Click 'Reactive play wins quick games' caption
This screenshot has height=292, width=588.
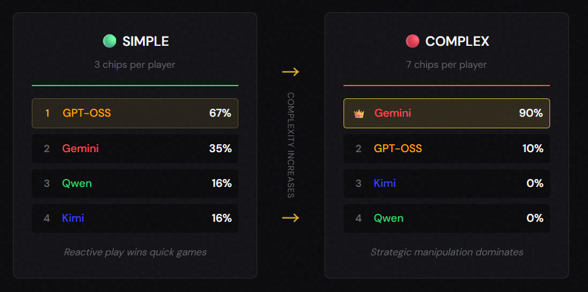click(134, 252)
